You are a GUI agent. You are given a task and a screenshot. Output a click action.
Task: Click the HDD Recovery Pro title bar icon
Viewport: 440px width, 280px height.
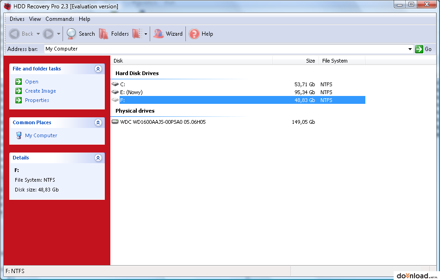(7, 6)
